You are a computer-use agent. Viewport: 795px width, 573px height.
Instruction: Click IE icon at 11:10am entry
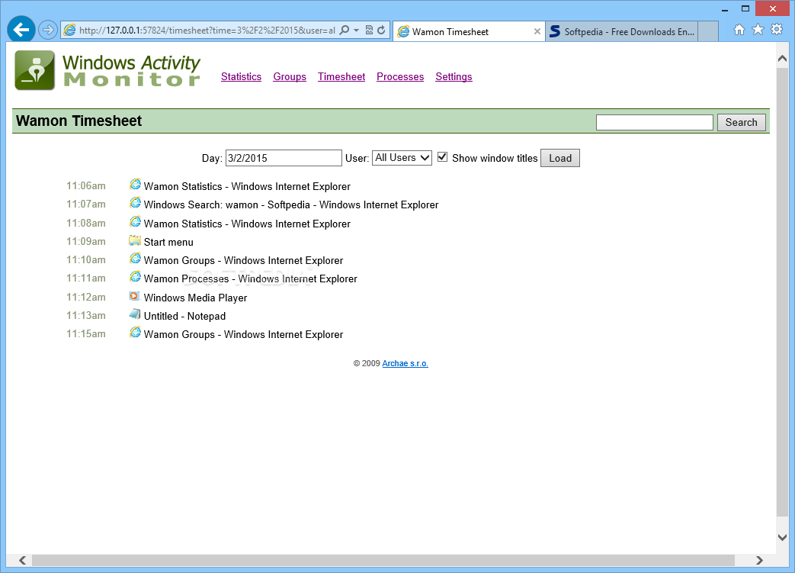[x=135, y=259]
